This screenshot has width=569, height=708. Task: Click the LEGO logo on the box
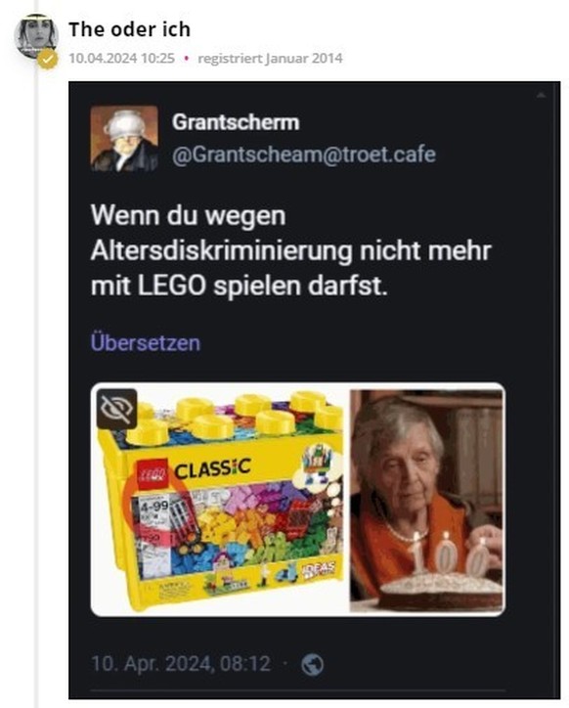point(152,474)
